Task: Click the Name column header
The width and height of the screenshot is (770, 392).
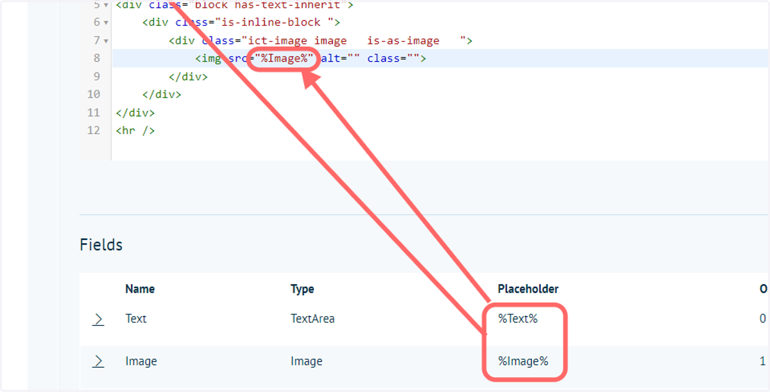Action: (x=140, y=289)
